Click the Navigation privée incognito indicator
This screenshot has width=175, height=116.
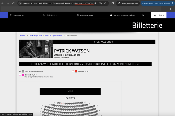[128, 3]
